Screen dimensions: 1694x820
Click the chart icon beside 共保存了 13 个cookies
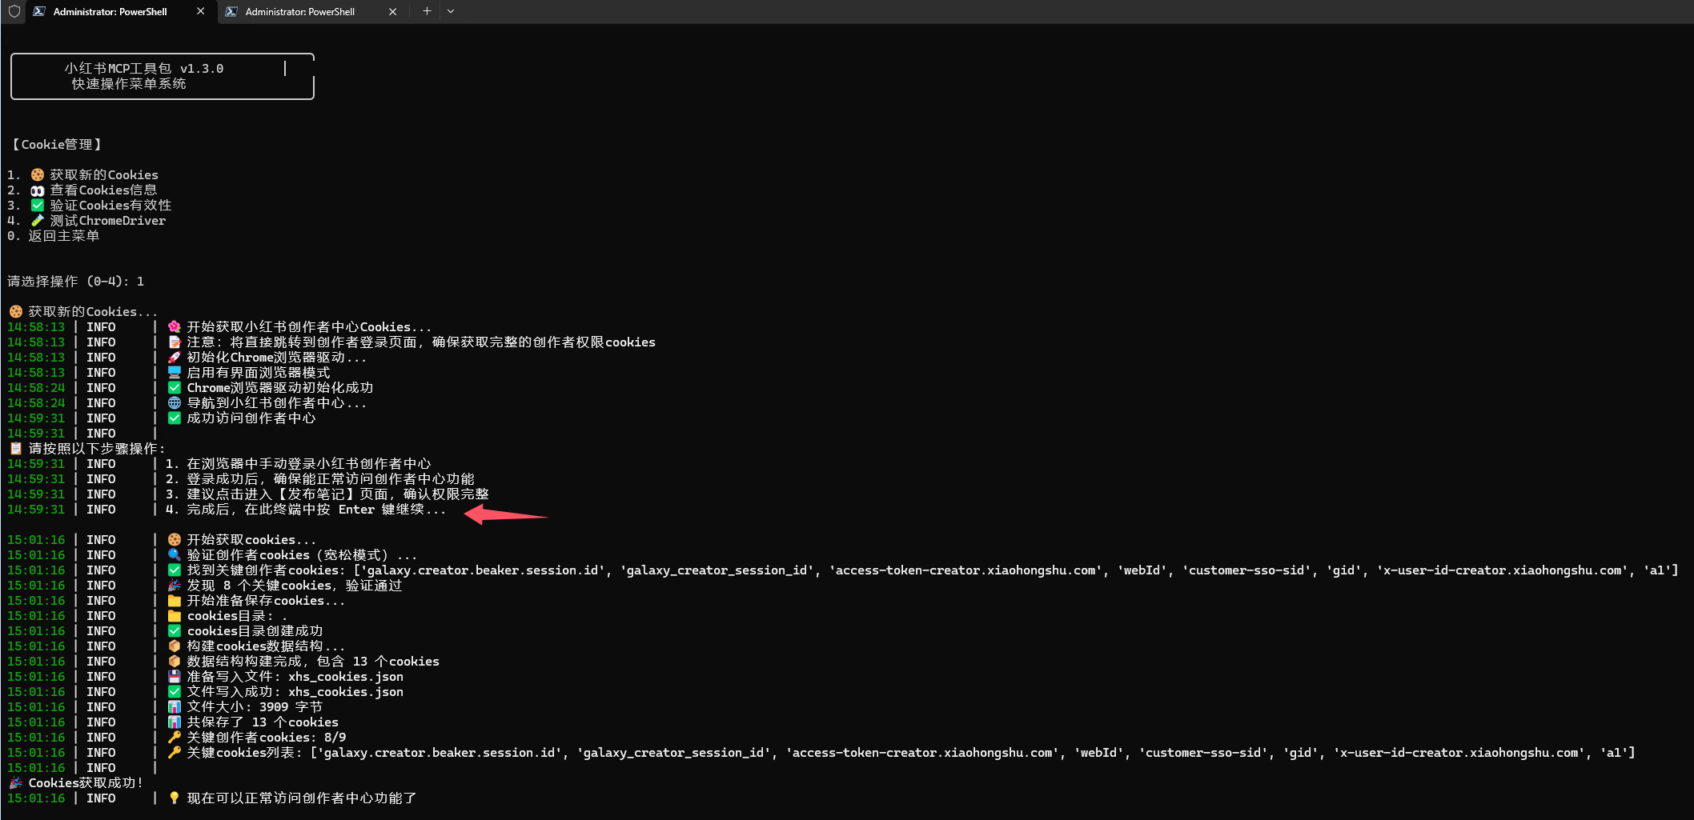tap(175, 722)
